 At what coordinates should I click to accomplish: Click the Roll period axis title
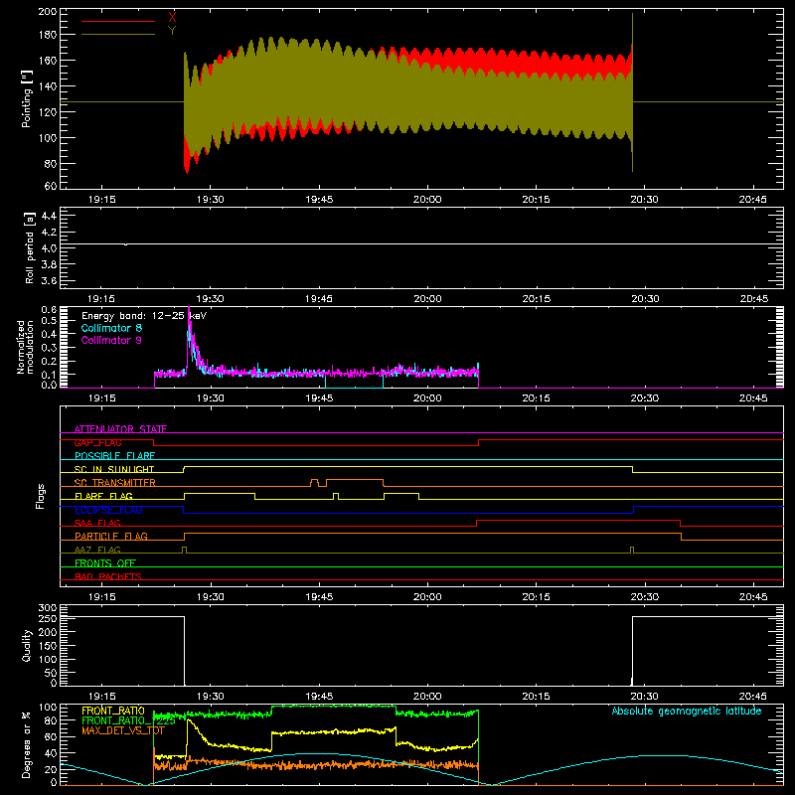tap(30, 247)
